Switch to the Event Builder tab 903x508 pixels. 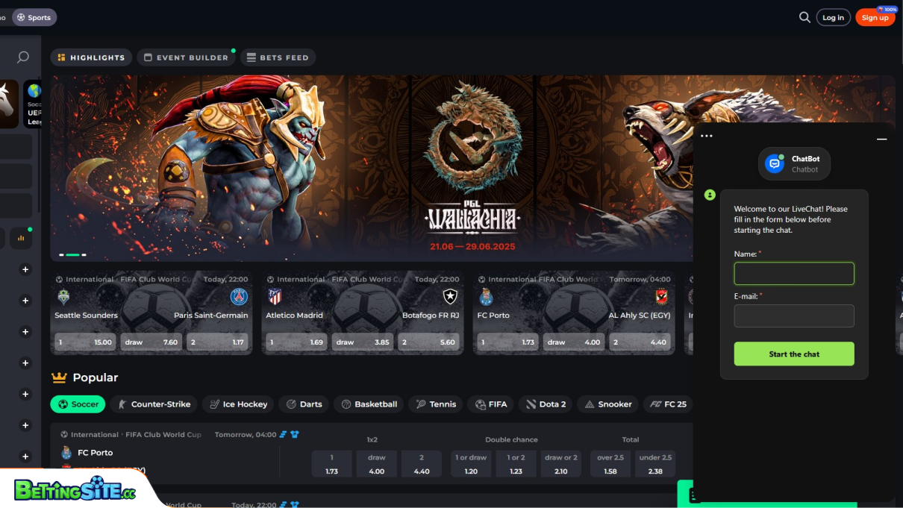pos(185,57)
